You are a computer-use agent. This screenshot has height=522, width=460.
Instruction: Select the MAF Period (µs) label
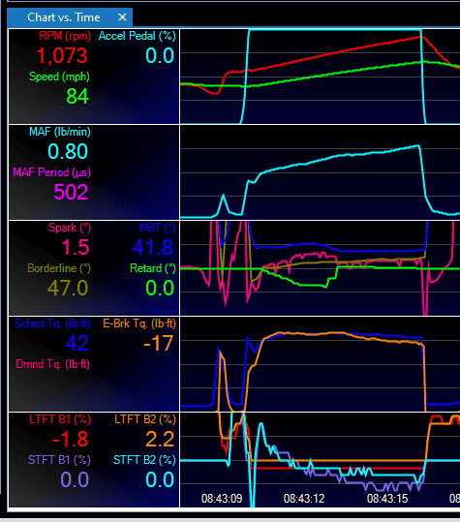51,172
